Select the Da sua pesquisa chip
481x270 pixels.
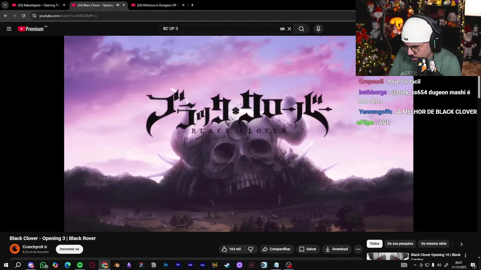tap(400, 244)
